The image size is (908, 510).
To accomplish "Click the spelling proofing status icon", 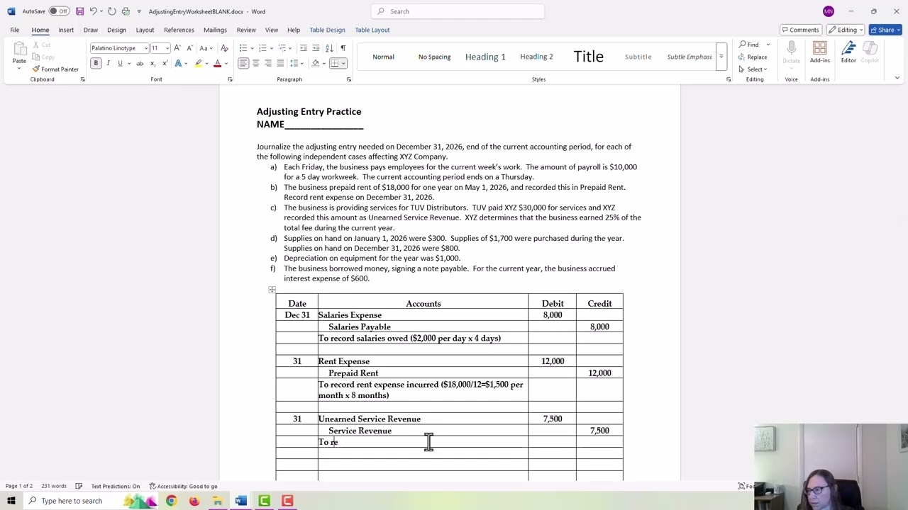I will [78, 486].
